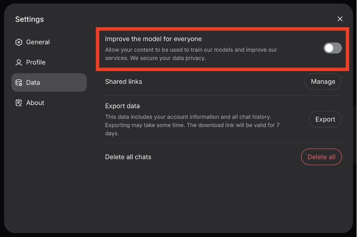The height and width of the screenshot is (237, 357).
Task: Close the Settings dialog with X
Action: click(x=340, y=19)
